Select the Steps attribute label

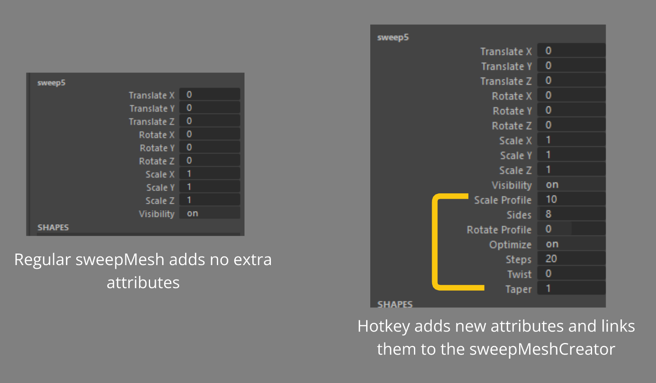[518, 259]
